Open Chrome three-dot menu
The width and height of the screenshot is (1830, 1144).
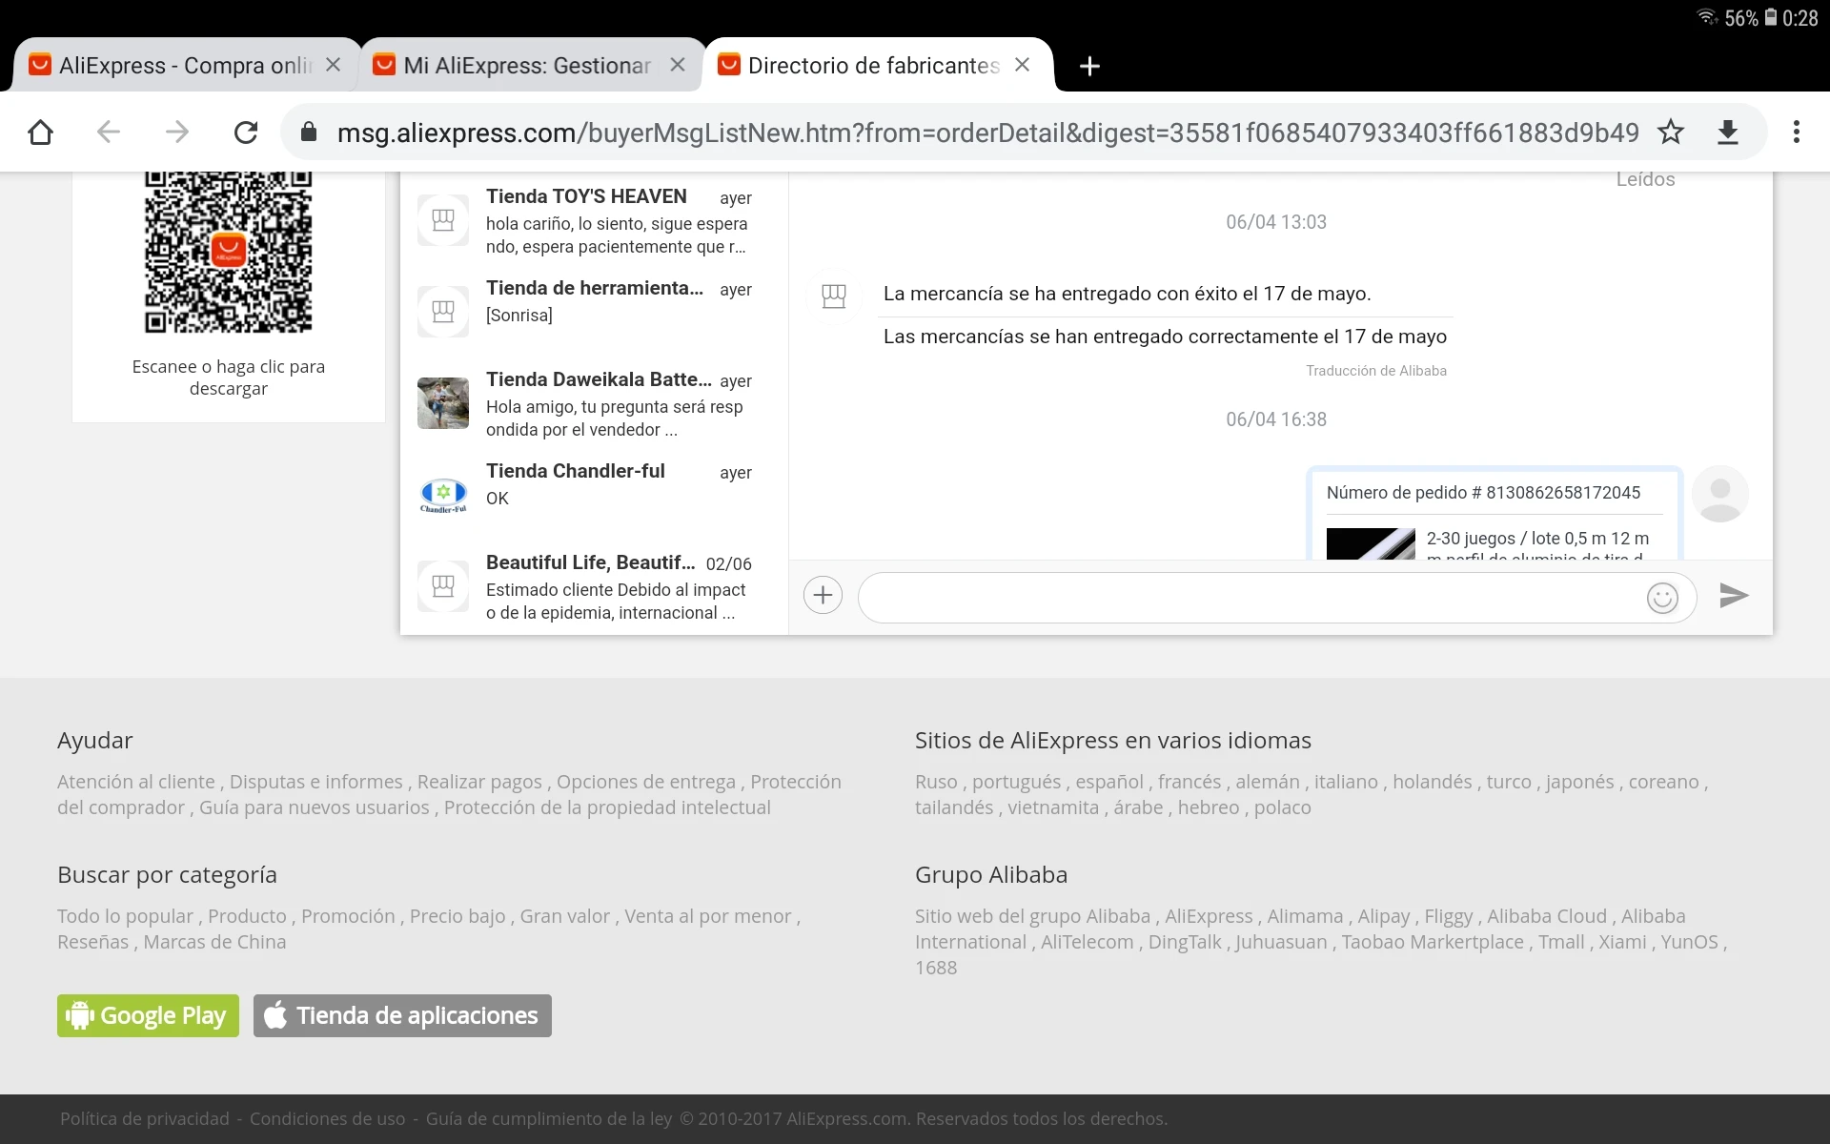point(1796,132)
